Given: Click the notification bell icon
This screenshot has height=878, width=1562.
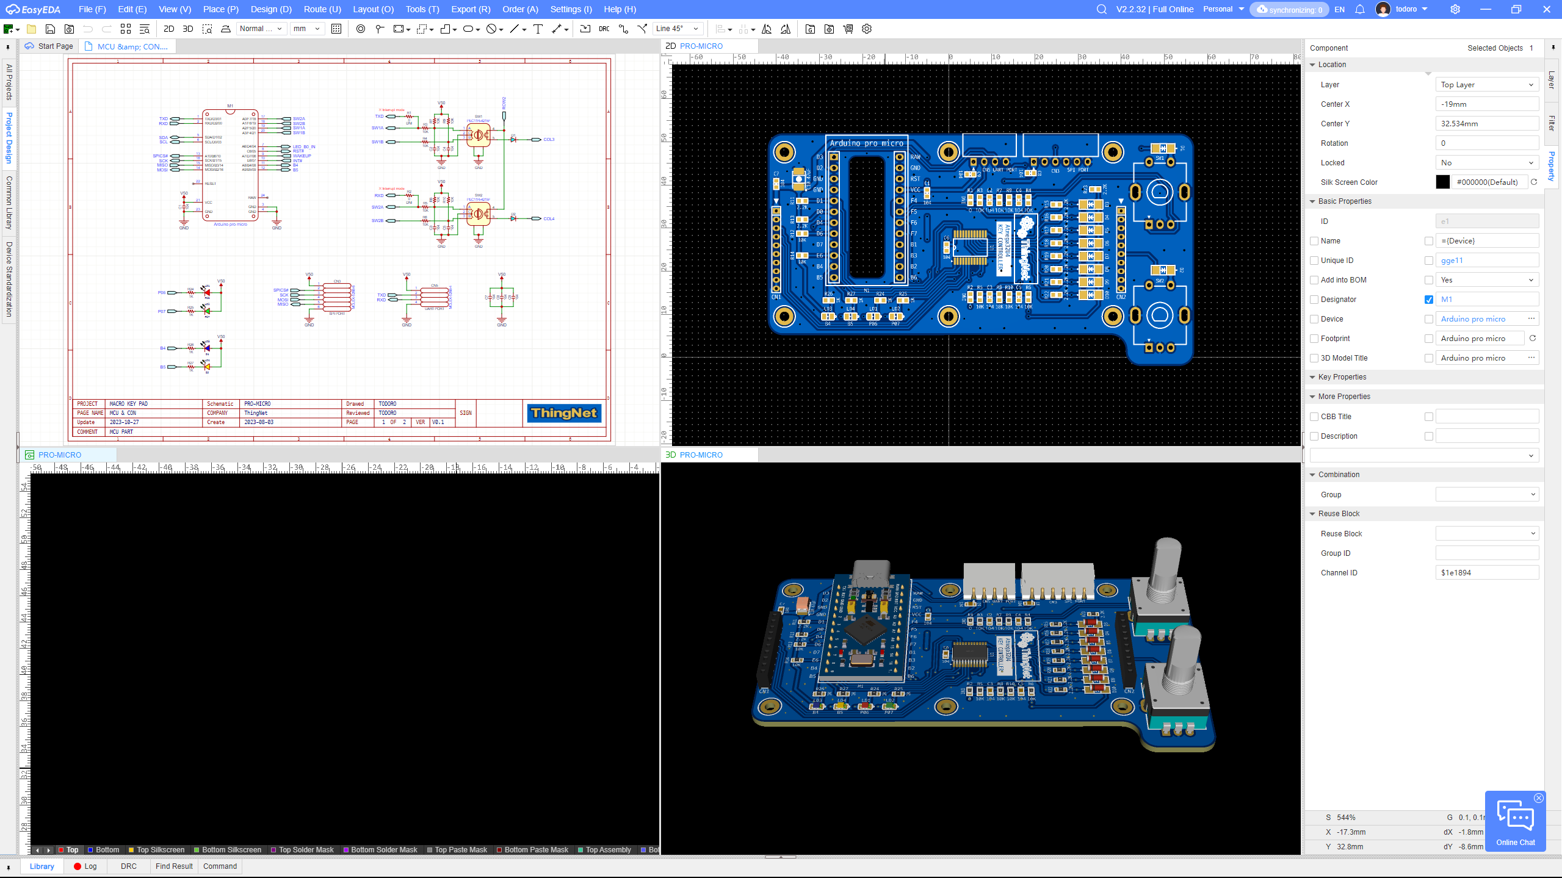Looking at the screenshot, I should 1360,9.
